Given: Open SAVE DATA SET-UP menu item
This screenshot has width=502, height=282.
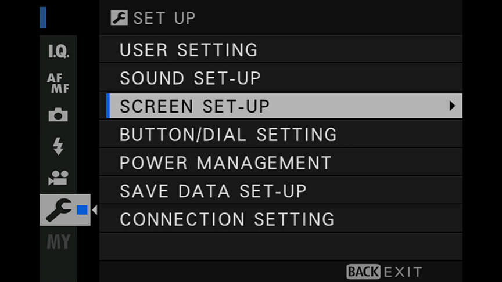Looking at the screenshot, I should pos(213,191).
